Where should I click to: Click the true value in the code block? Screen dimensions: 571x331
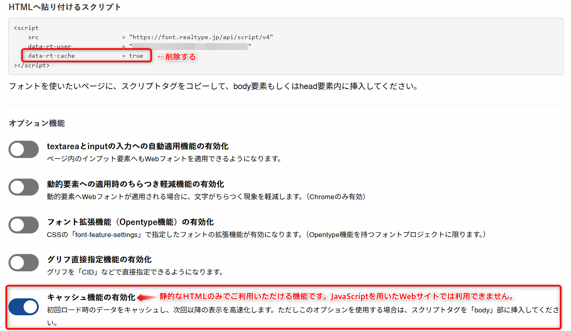[136, 56]
